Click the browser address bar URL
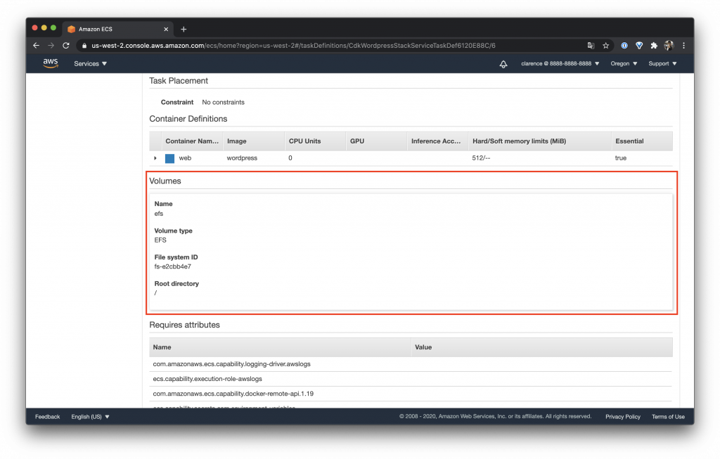720x459 pixels. click(293, 46)
